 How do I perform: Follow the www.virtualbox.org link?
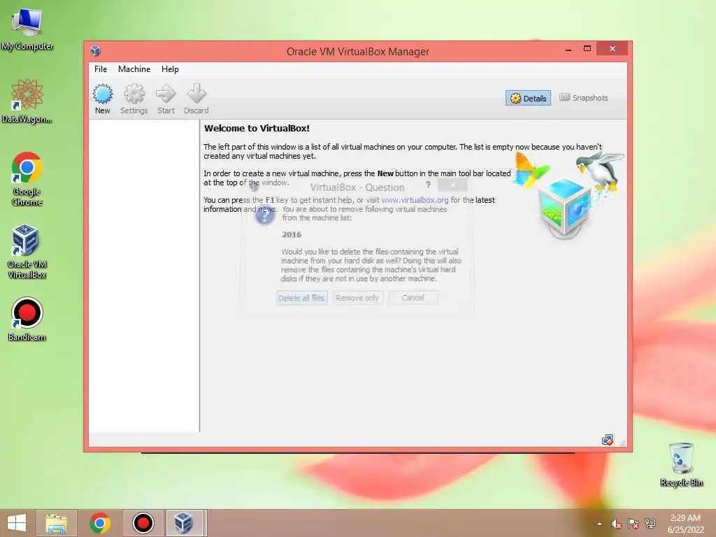415,200
